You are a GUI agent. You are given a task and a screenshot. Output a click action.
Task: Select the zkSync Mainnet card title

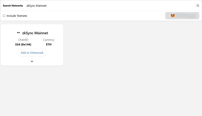pos(35,33)
